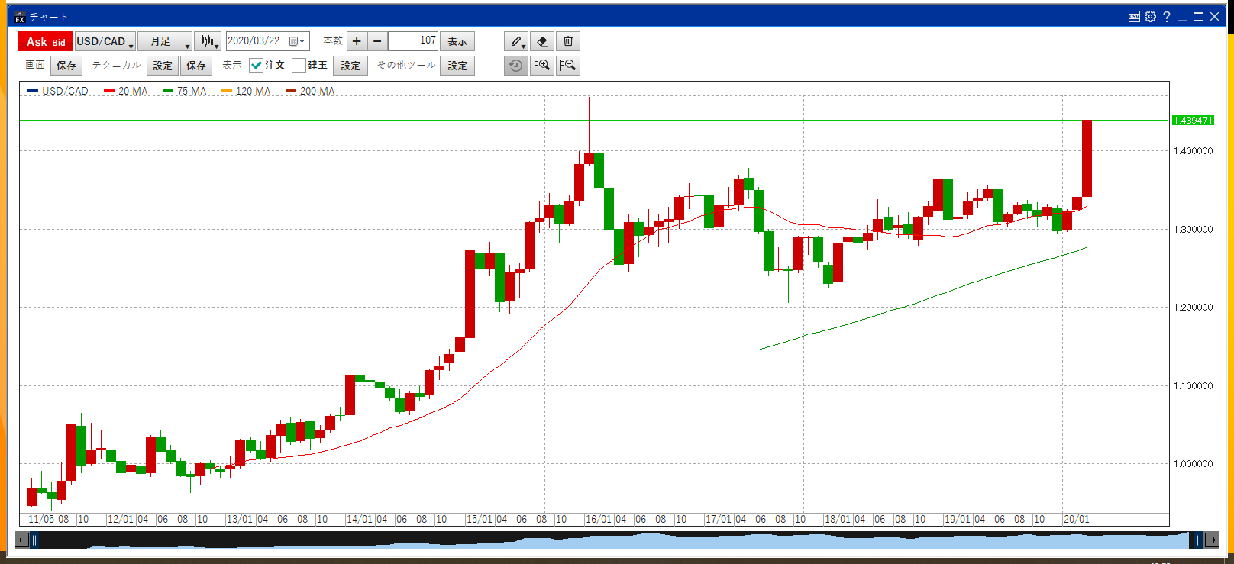Click the 1.300000 price axis label
The image size is (1234, 564).
[1193, 230]
